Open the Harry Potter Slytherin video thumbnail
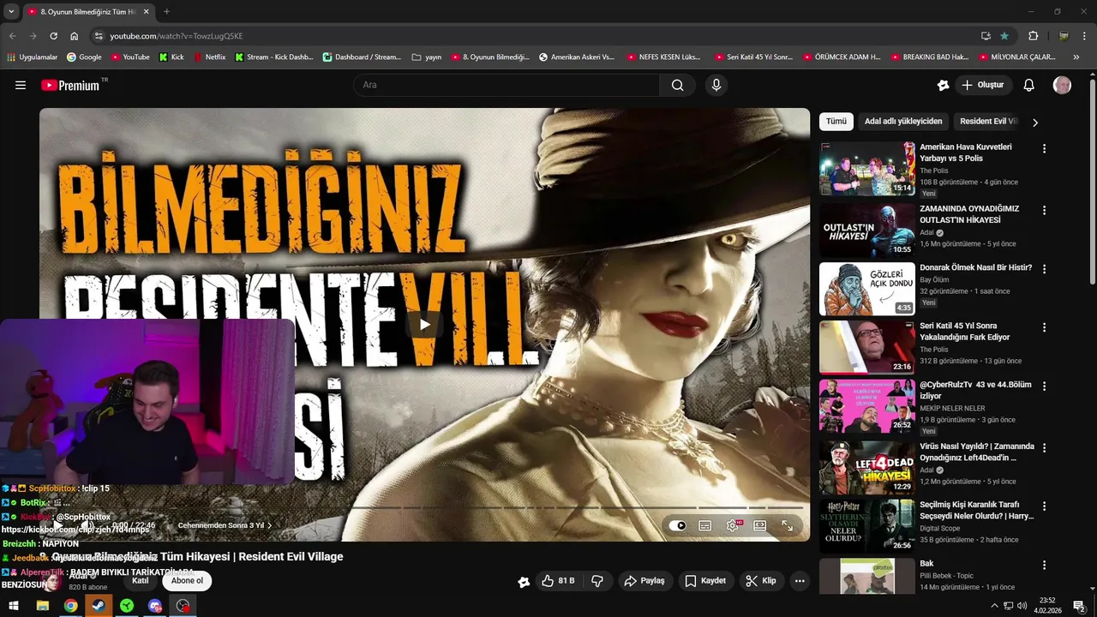The width and height of the screenshot is (1097, 617). 866,526
